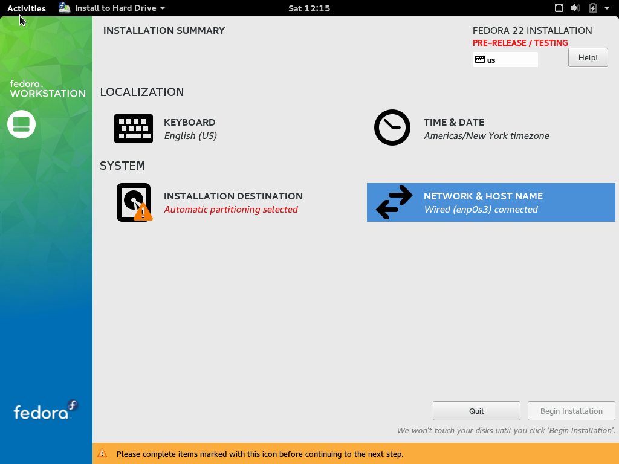The image size is (619, 464).
Task: Click the volume icon in the top bar
Action: [x=575, y=8]
